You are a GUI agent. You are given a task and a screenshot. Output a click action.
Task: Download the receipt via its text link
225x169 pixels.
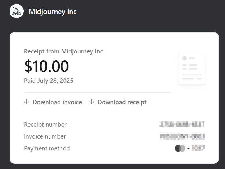click(x=122, y=102)
